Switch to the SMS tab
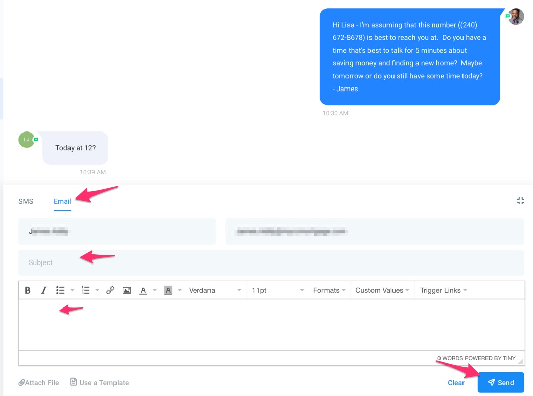 point(26,201)
